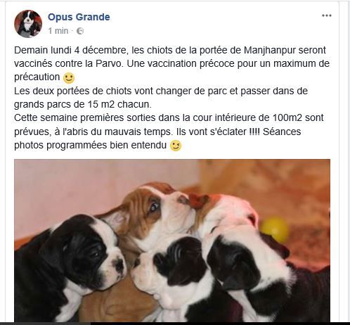Open the '1 min' post timestamp

pos(58,31)
